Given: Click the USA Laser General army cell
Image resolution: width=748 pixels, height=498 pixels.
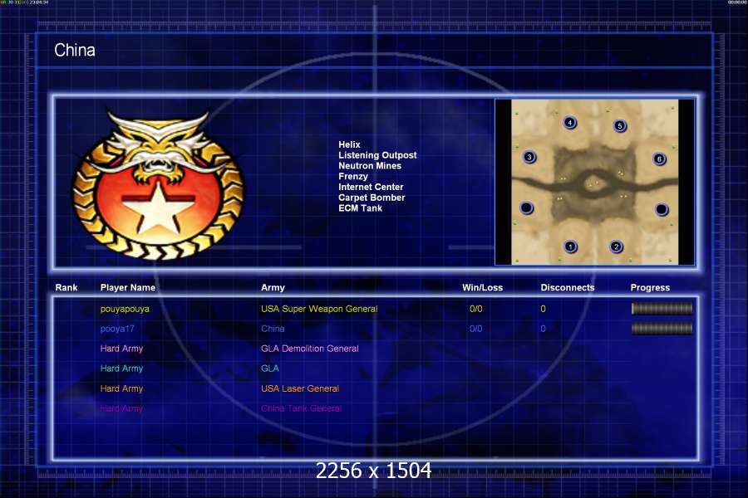Looking at the screenshot, I should pos(300,388).
